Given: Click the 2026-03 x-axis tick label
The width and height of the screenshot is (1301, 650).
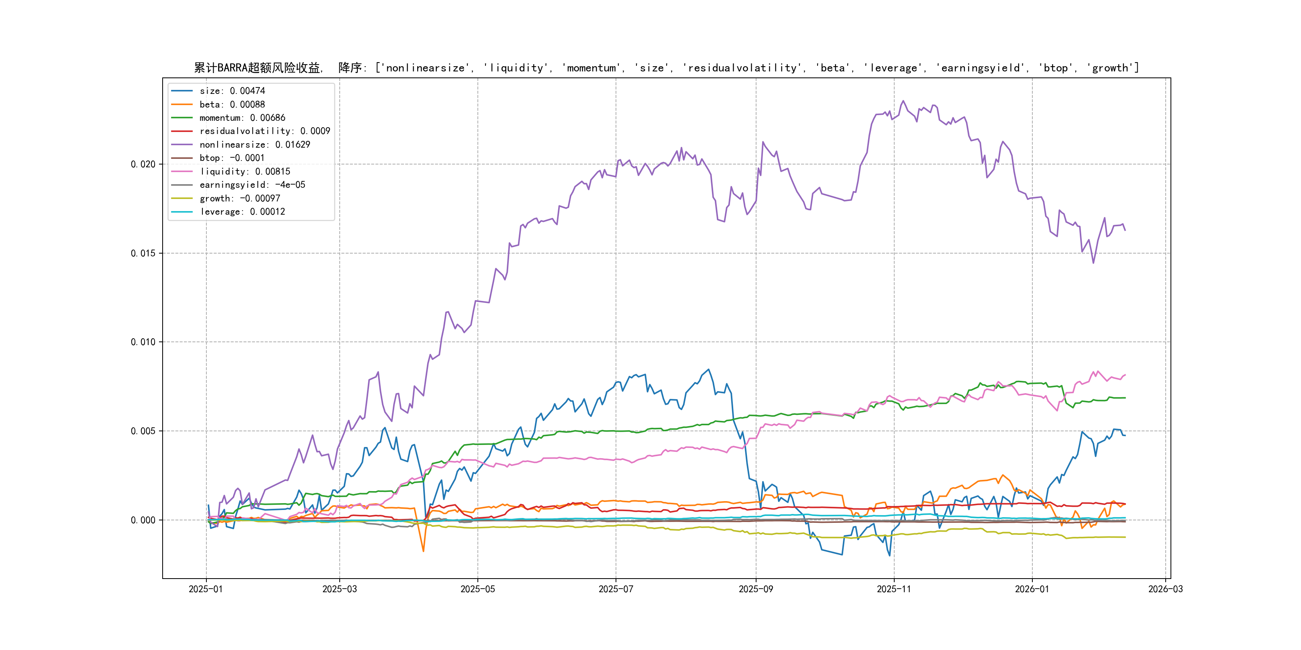Looking at the screenshot, I should click(x=1165, y=589).
